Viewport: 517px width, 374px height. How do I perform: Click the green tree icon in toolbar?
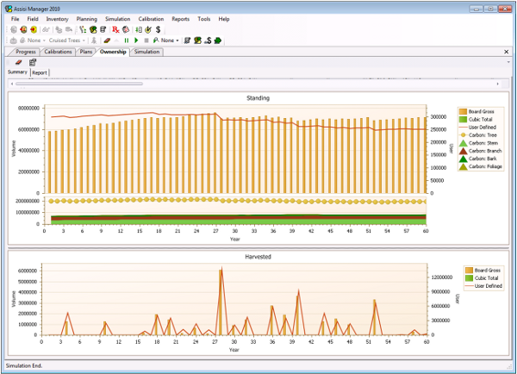(218, 41)
